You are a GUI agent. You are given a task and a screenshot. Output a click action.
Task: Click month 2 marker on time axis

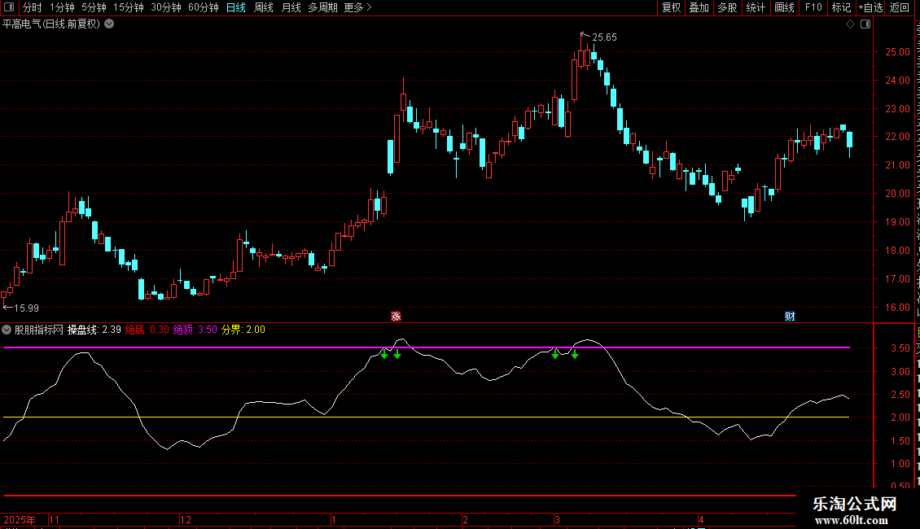pyautogui.click(x=465, y=519)
